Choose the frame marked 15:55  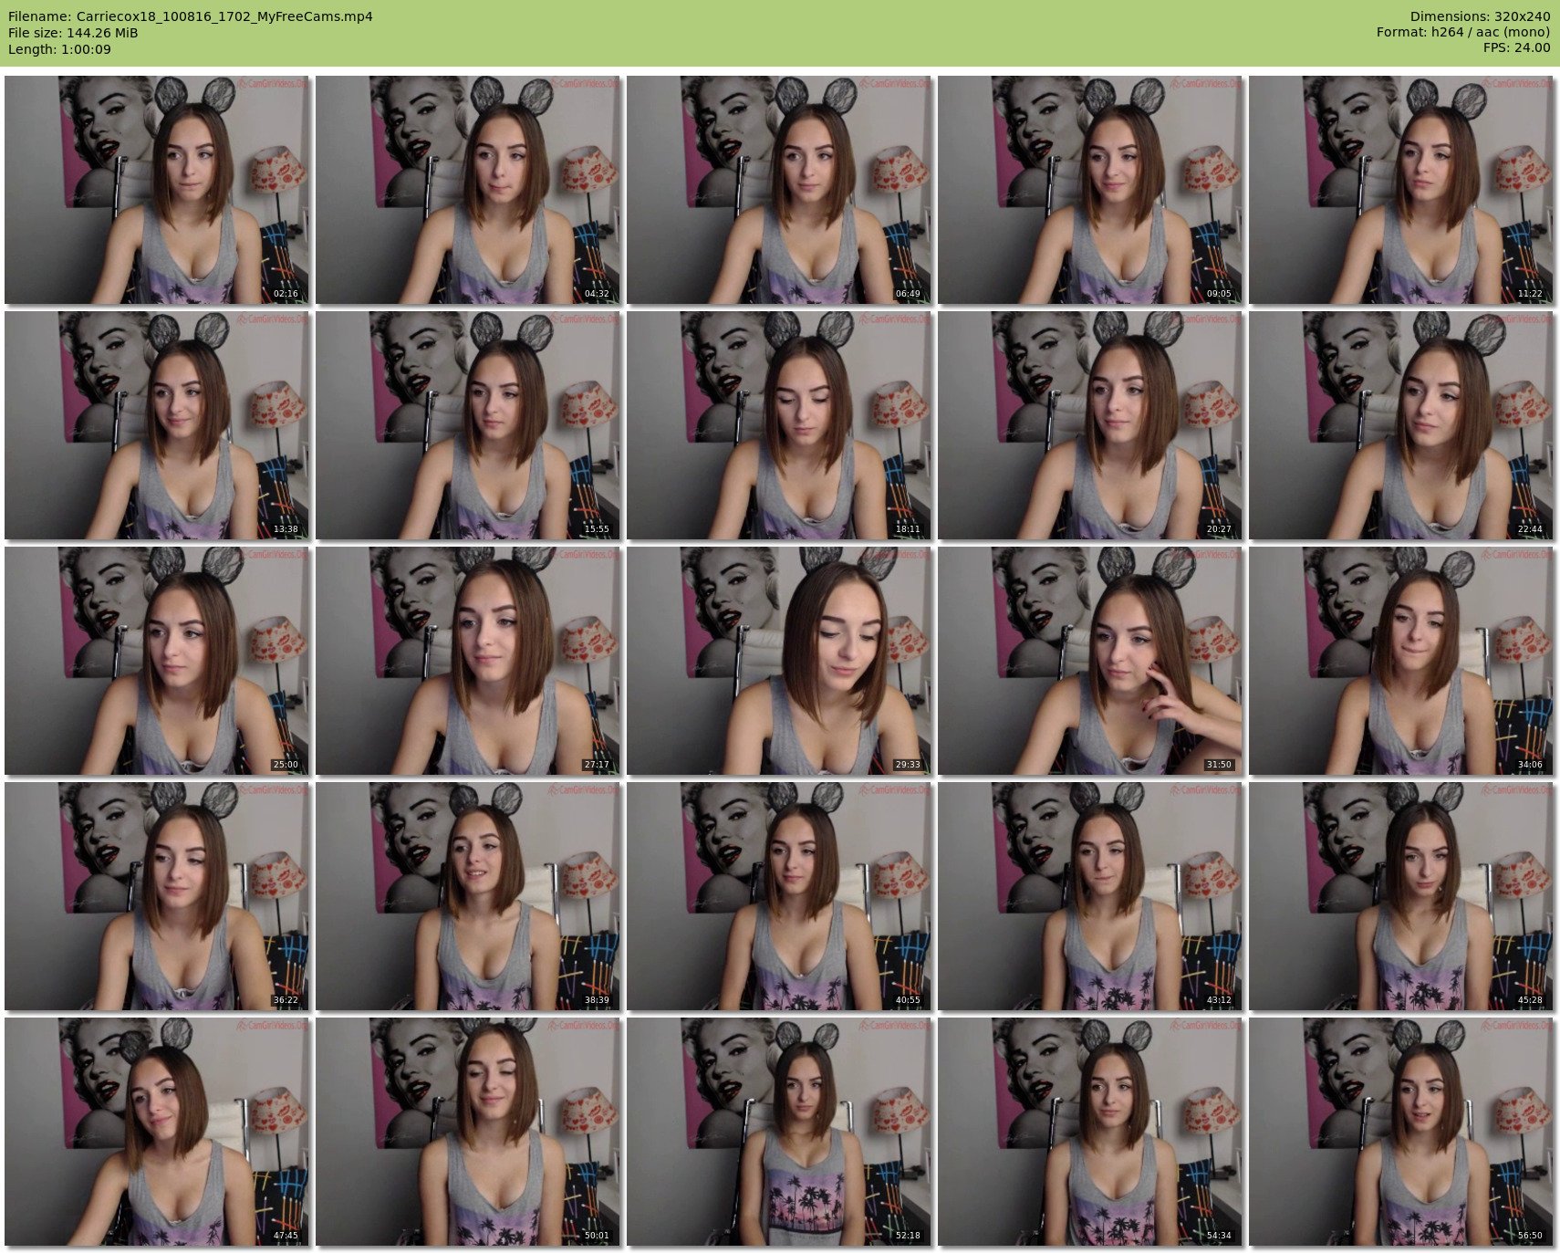click(468, 425)
